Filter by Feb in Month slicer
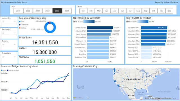This screenshot has width=180, height=101. click(91, 11)
